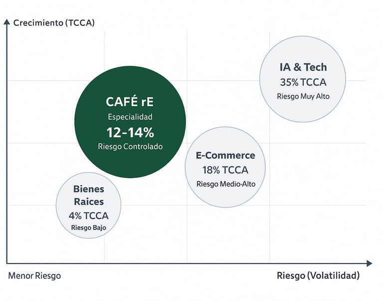
Task: Click the 18% TCCA value
Action: pyautogui.click(x=225, y=170)
